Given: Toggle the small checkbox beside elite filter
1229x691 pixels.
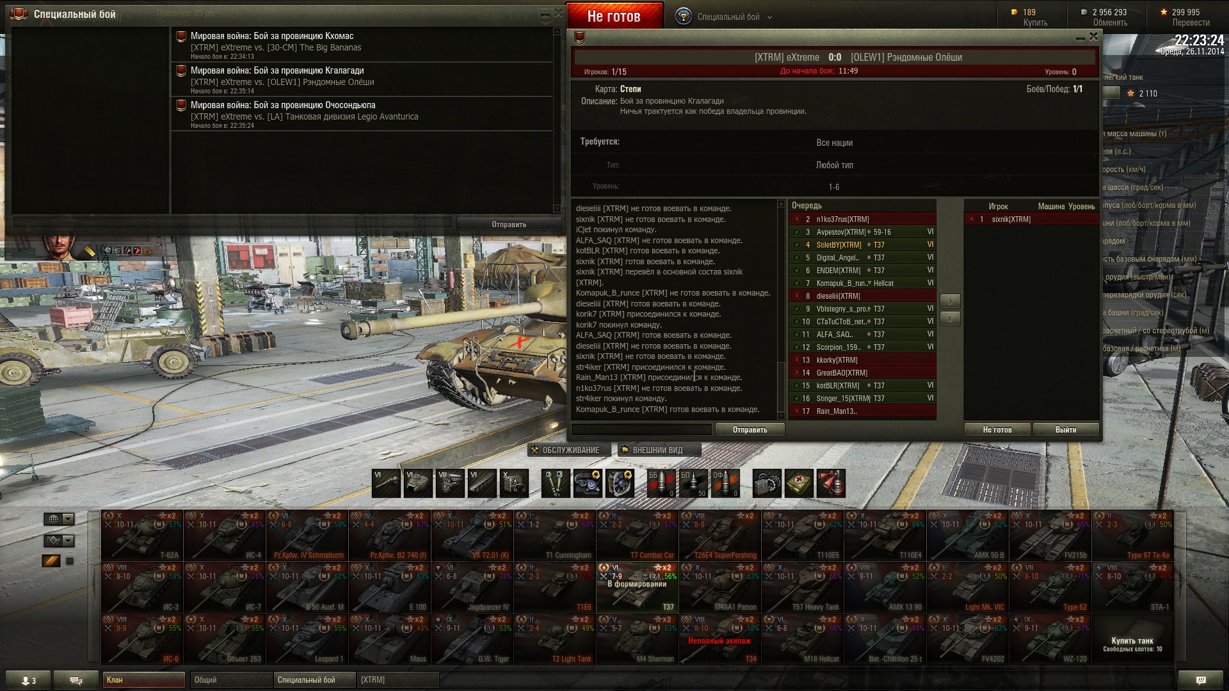Looking at the screenshot, I should pos(70,561).
